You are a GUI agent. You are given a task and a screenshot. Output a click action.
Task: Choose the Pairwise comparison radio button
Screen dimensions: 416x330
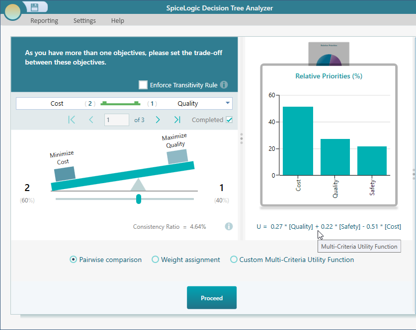(74, 260)
